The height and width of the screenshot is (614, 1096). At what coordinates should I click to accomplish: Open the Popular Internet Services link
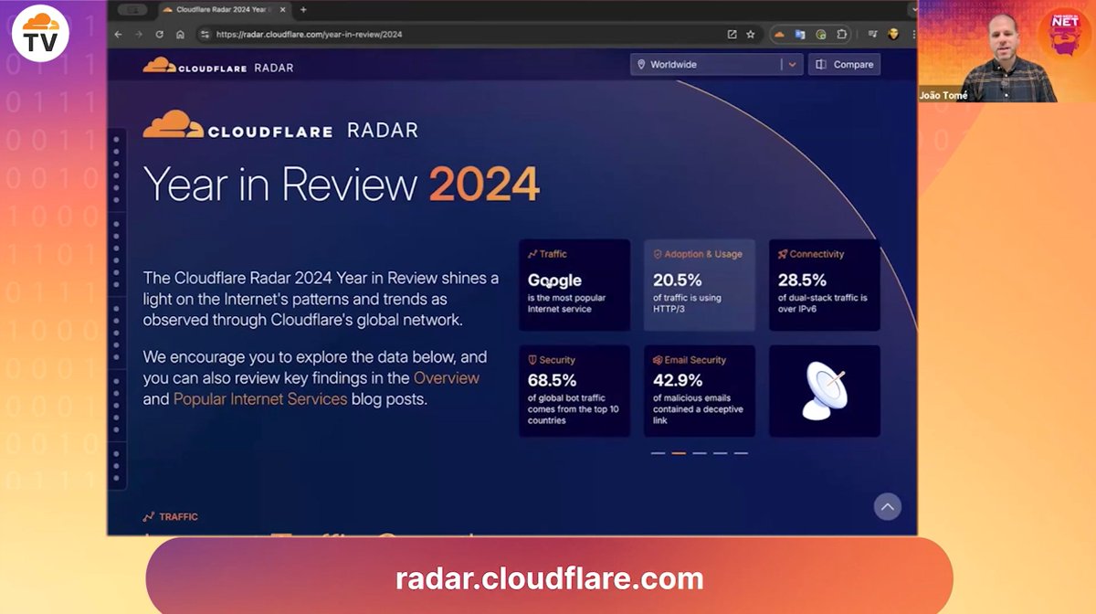pyautogui.click(x=260, y=398)
